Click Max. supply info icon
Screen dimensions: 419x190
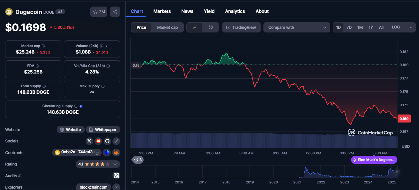[x=103, y=86]
